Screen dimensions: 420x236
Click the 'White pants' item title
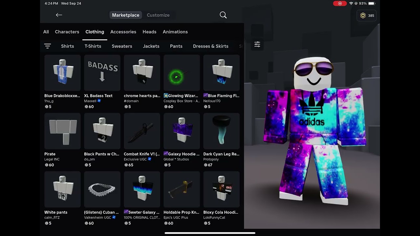(x=56, y=212)
